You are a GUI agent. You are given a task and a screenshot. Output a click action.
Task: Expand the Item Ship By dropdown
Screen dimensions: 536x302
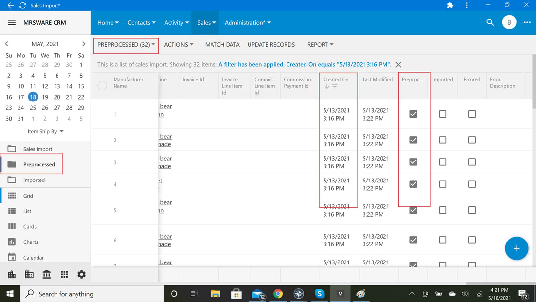[x=45, y=131]
